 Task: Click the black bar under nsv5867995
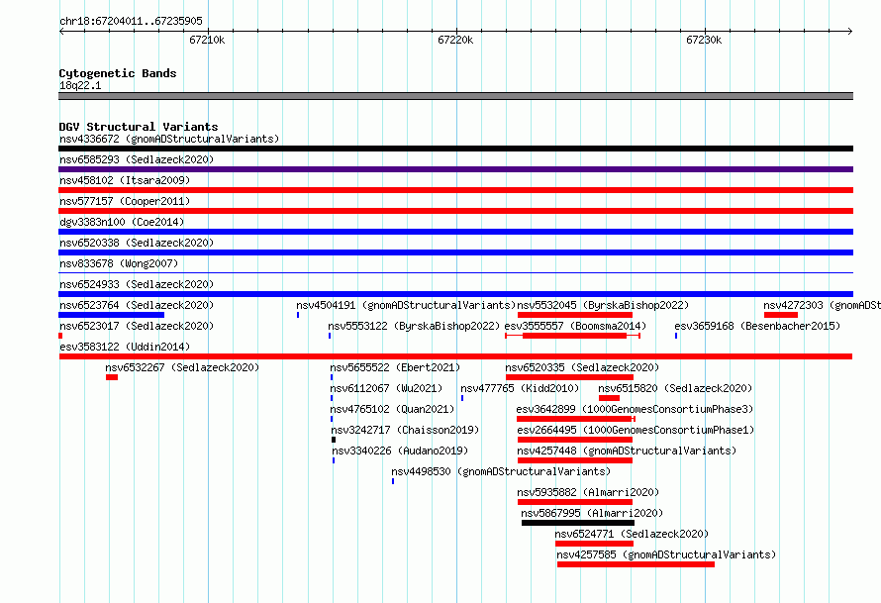(578, 523)
